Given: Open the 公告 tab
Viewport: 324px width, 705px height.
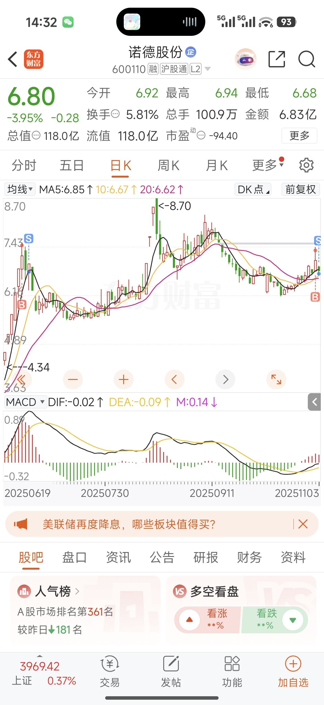Looking at the screenshot, I should click(162, 557).
